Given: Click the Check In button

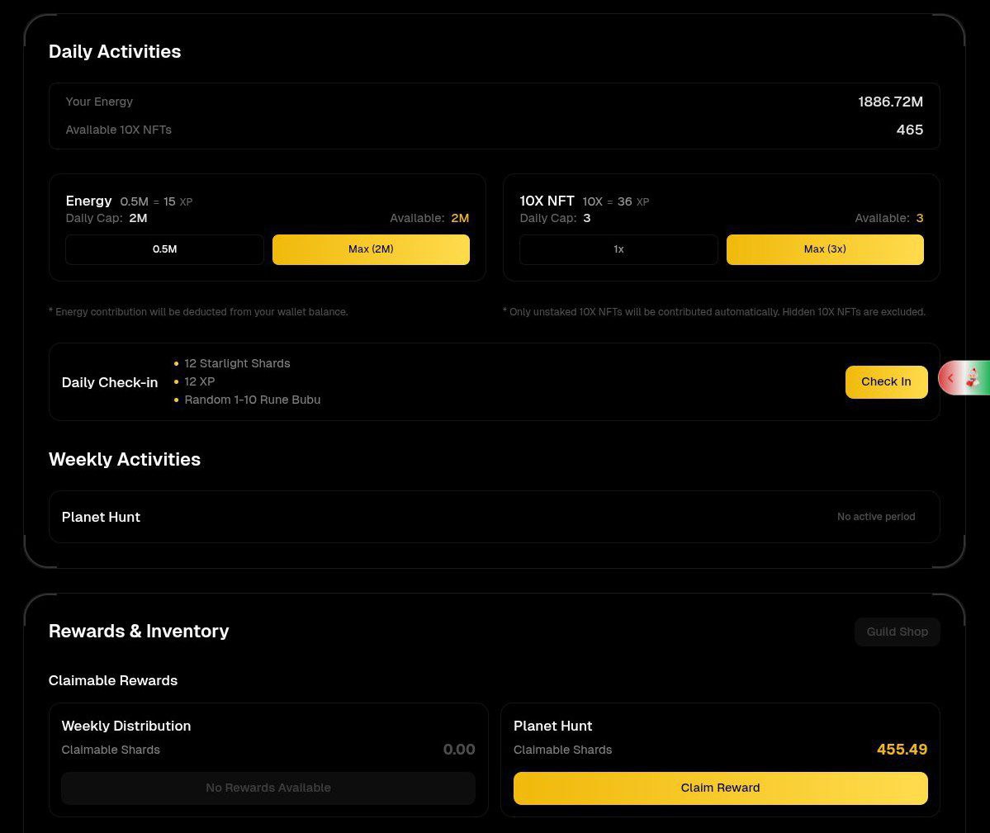Looking at the screenshot, I should [886, 381].
